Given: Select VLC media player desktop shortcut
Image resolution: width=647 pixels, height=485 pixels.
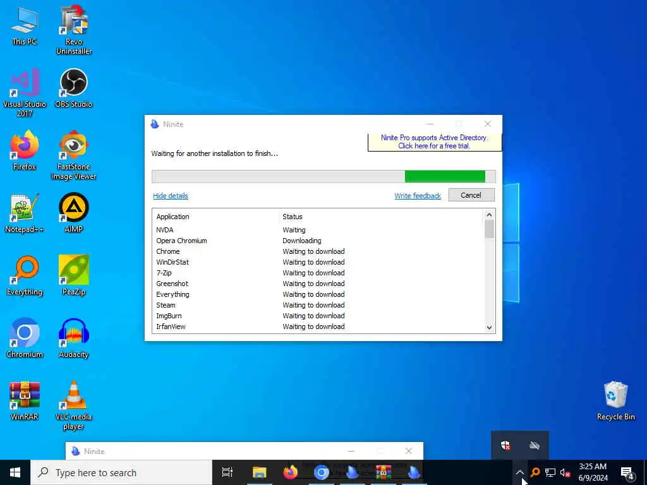Looking at the screenshot, I should click(x=73, y=405).
